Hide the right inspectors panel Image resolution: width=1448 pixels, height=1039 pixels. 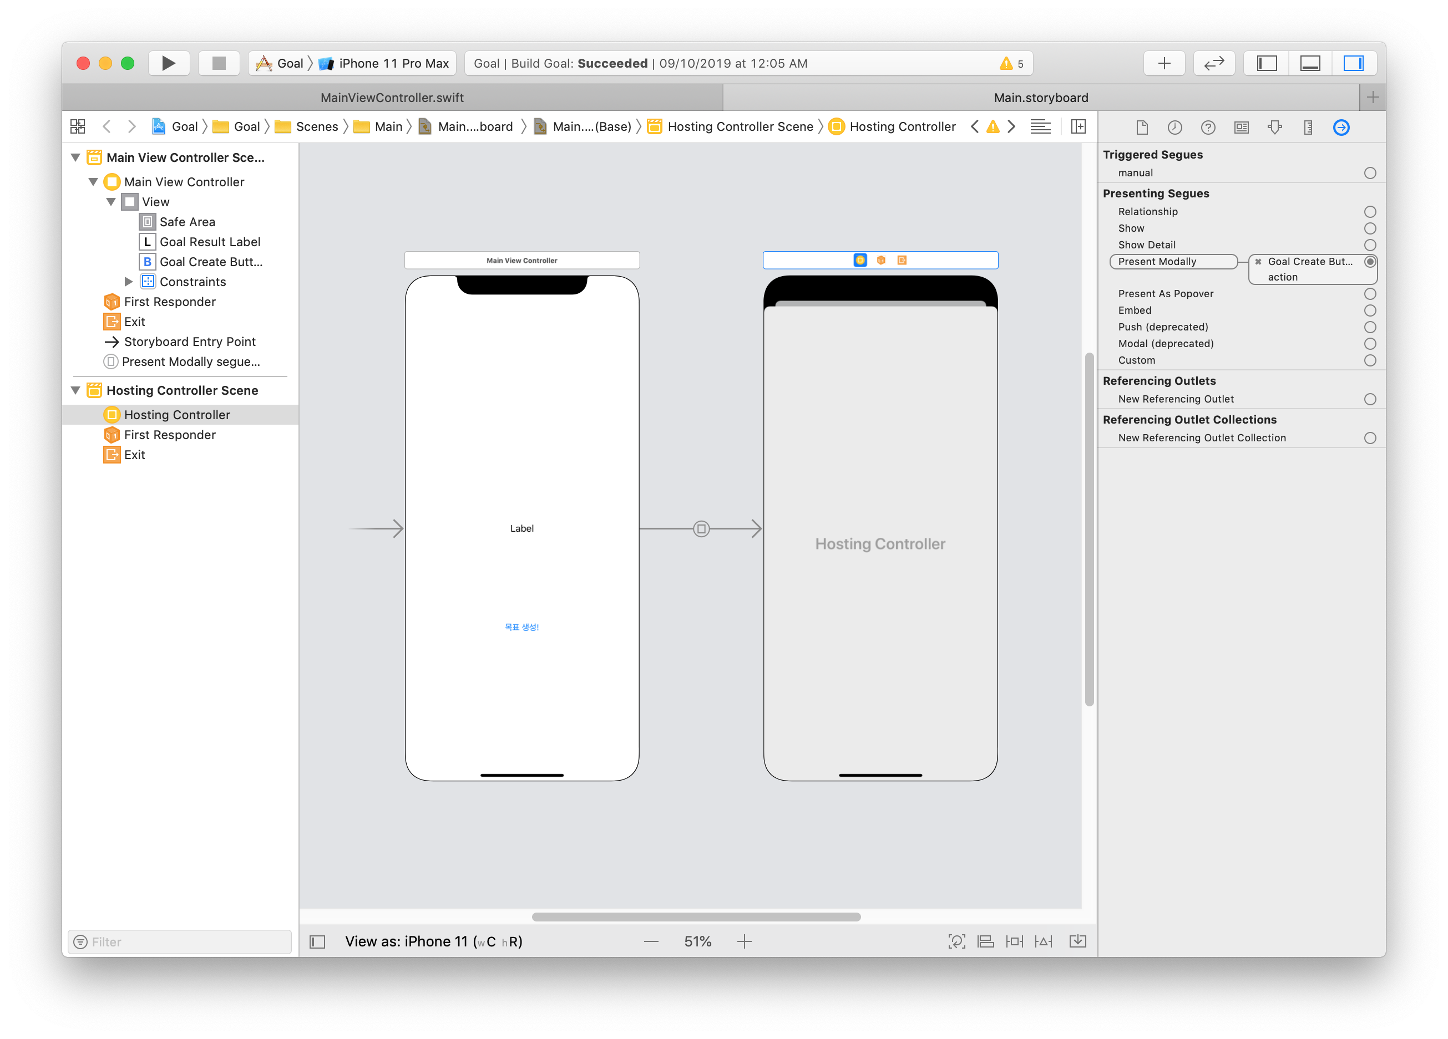click(x=1354, y=63)
